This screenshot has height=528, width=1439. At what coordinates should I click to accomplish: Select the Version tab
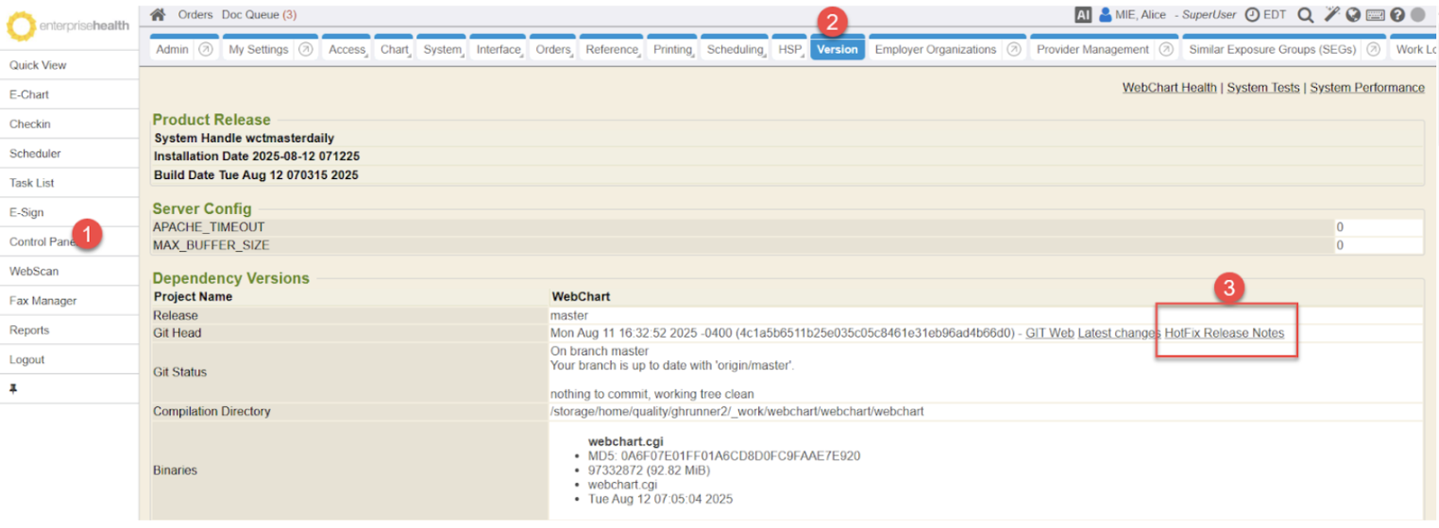point(837,50)
